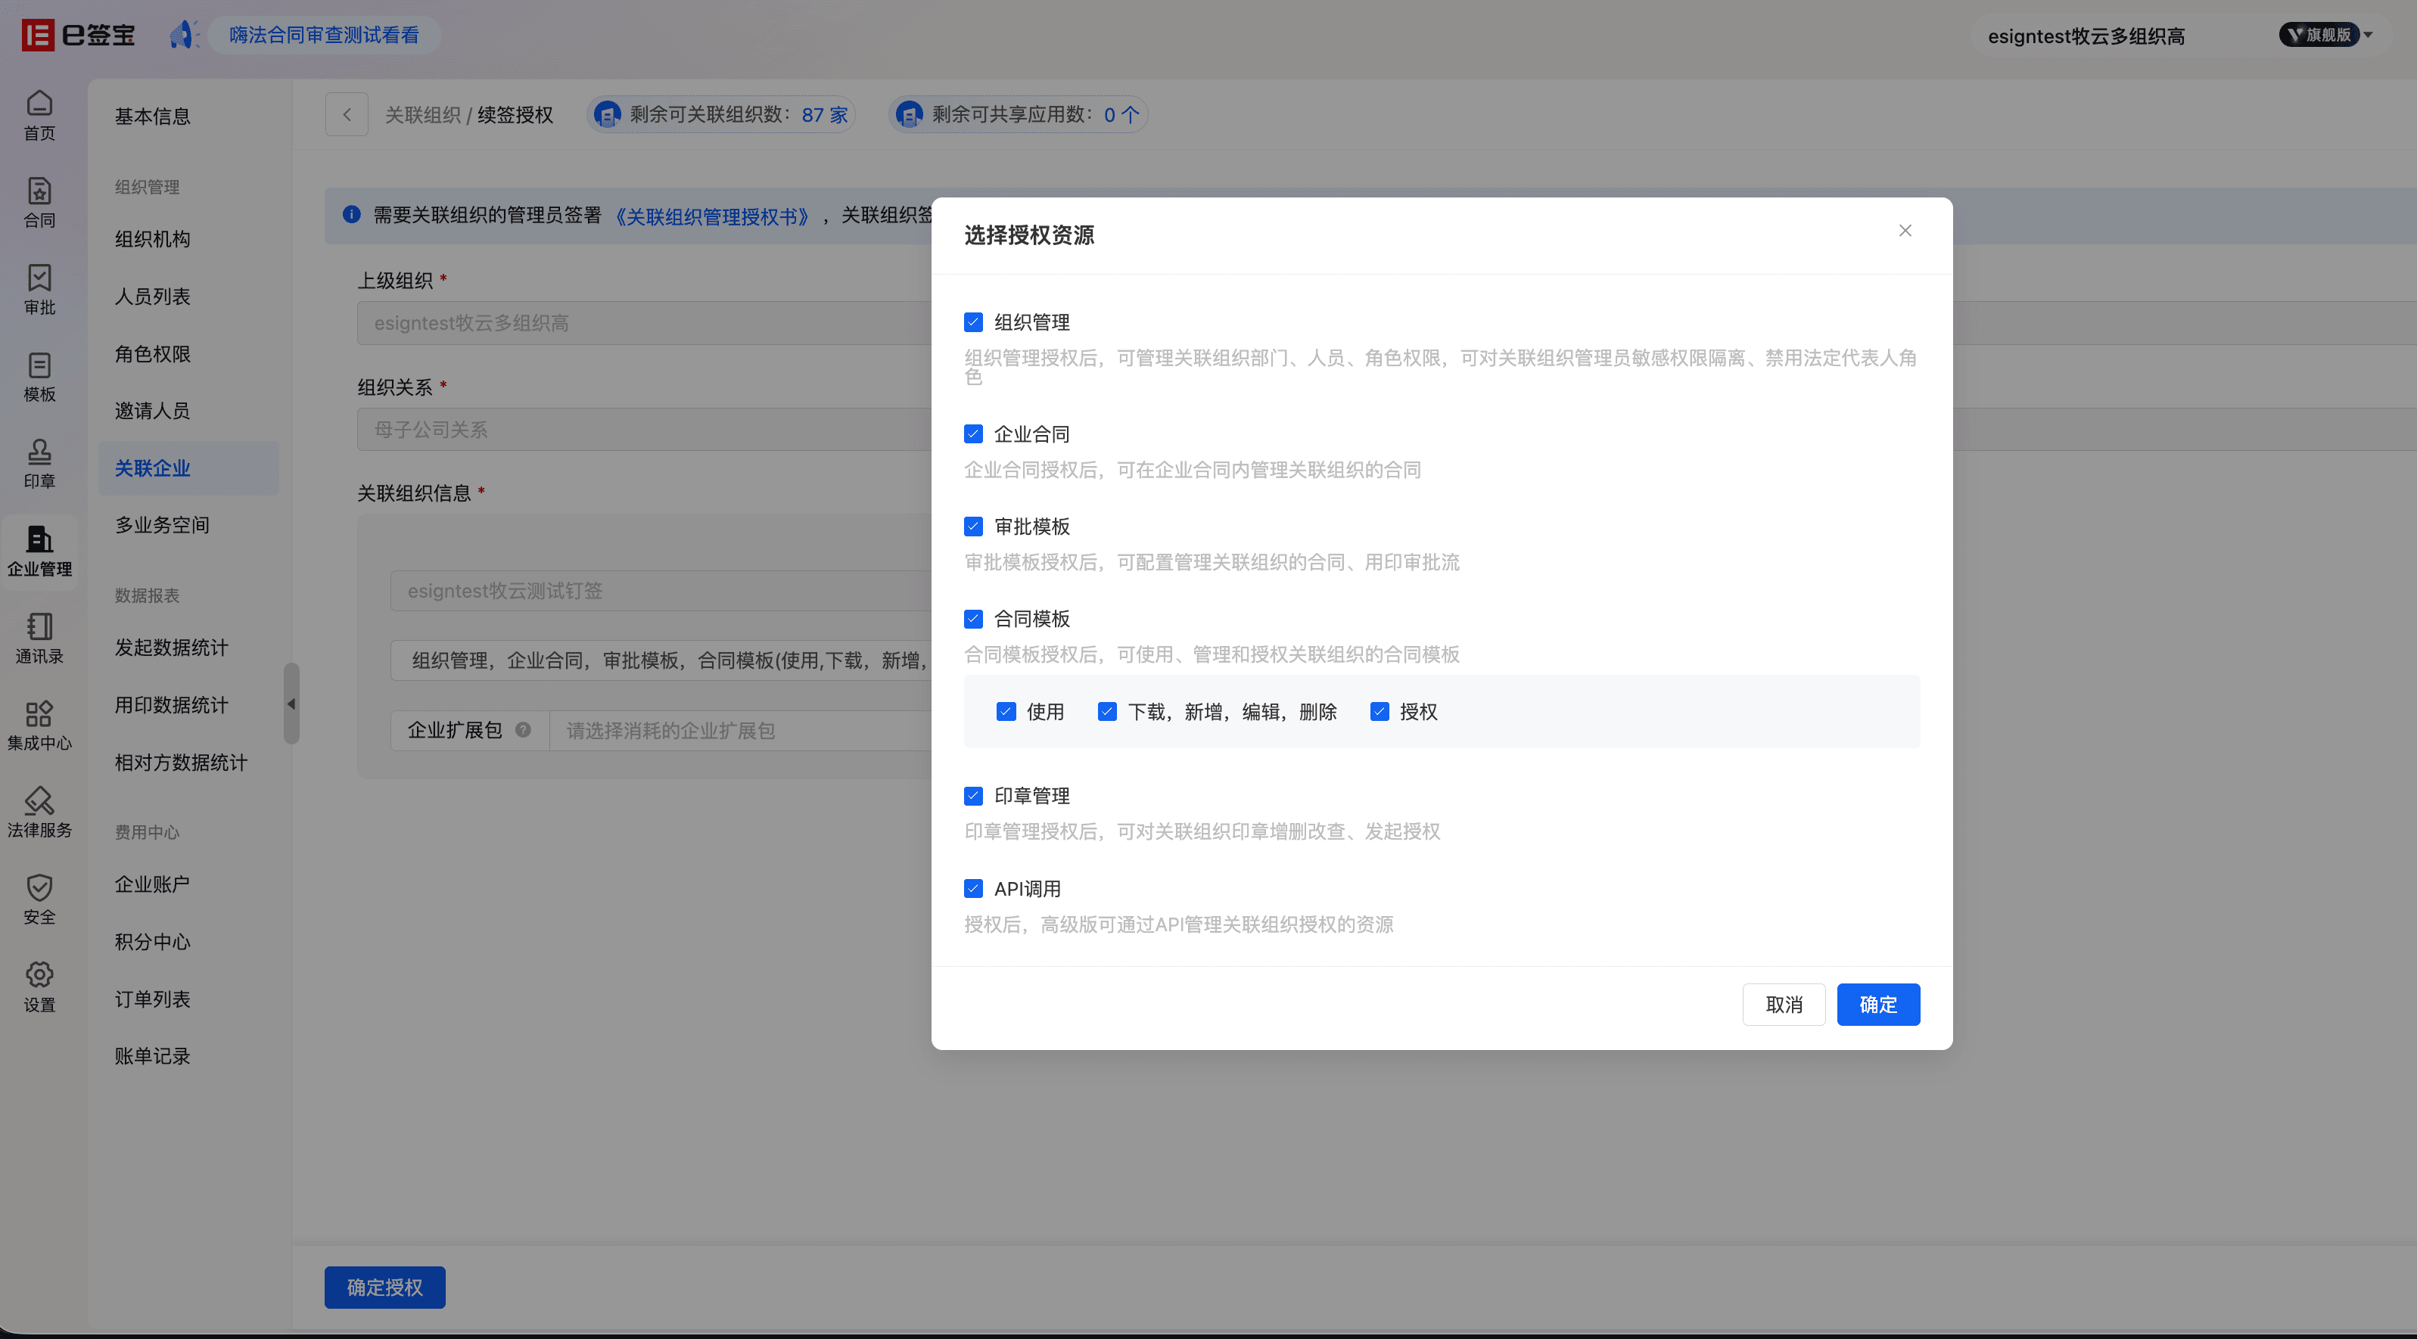Click the esigntest牧云测试钉签 input field

click(662, 591)
